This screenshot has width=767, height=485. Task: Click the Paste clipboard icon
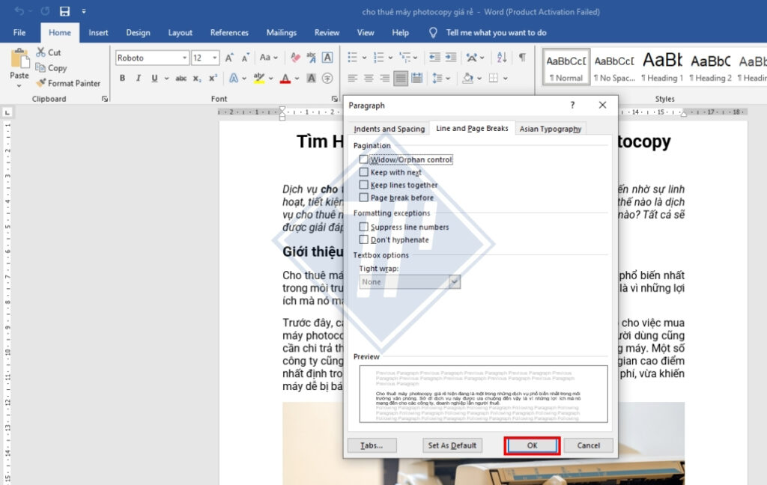pos(19,58)
